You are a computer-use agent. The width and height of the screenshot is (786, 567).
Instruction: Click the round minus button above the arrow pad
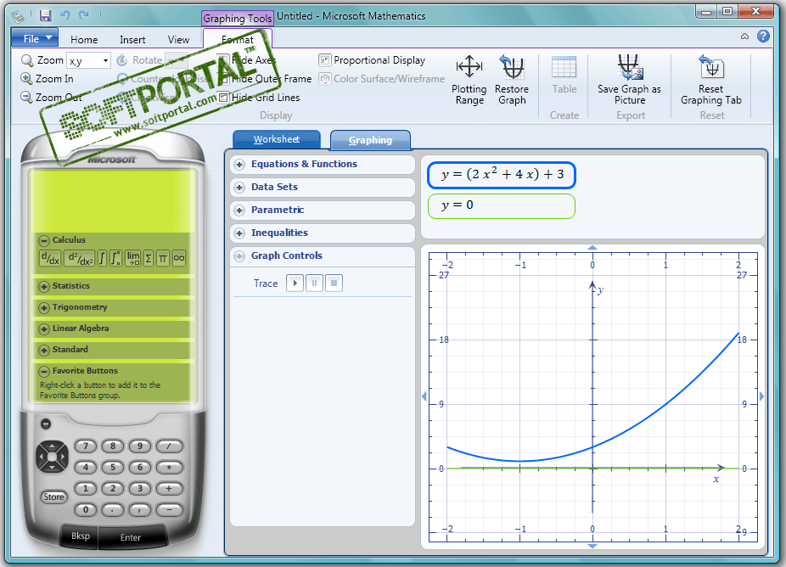46,424
